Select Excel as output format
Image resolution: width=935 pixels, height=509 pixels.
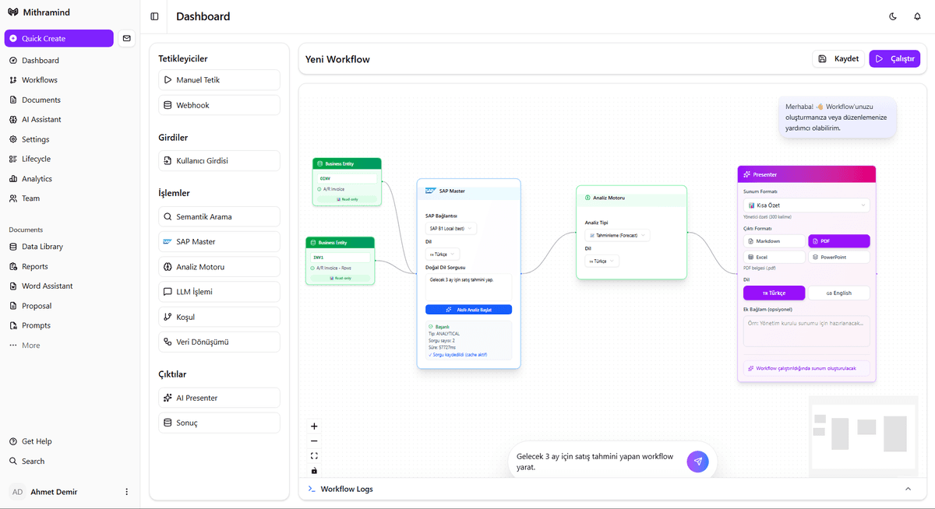pos(774,257)
